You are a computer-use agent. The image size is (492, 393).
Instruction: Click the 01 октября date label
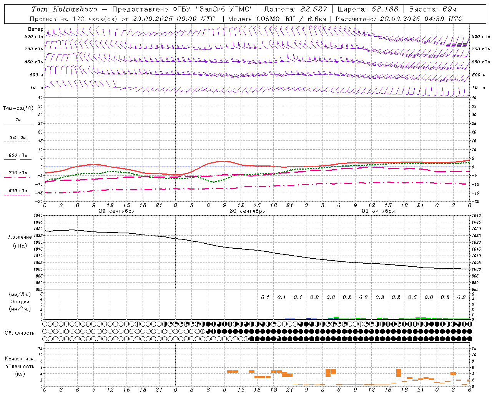coord(378,211)
